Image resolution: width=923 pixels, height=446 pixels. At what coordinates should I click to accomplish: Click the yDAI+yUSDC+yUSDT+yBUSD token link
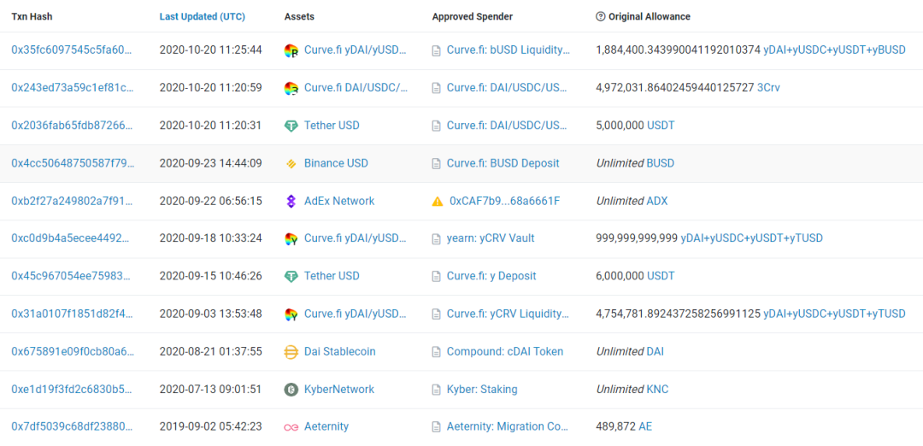(834, 50)
